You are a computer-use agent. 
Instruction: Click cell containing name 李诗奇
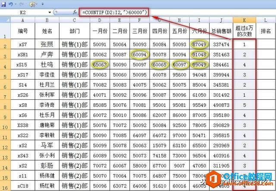click(x=47, y=105)
